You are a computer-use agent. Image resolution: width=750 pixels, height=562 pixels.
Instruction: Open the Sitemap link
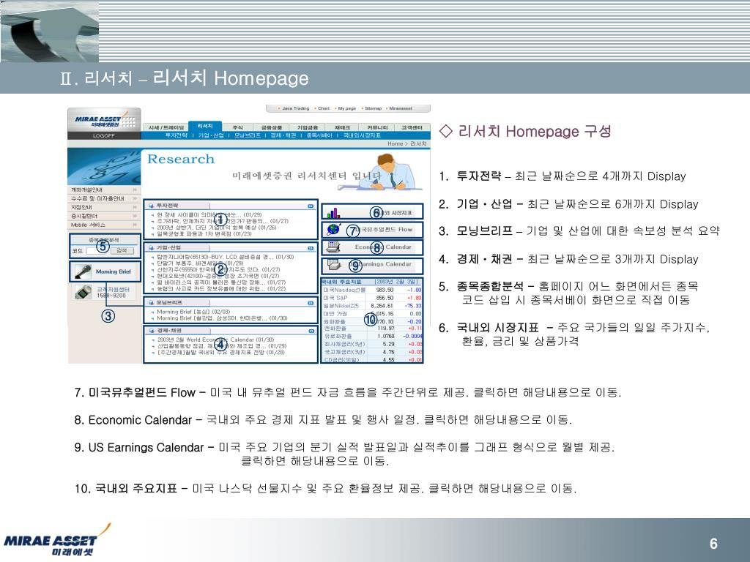click(373, 108)
